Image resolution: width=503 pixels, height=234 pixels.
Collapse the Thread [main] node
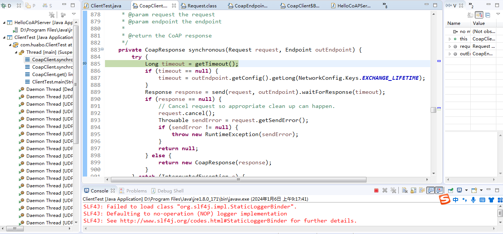coord(16,52)
